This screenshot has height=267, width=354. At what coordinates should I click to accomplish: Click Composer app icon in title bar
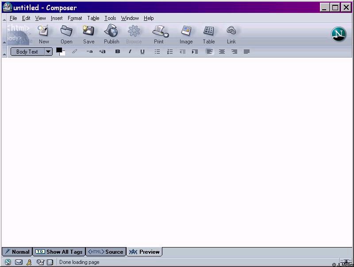click(x=7, y=7)
